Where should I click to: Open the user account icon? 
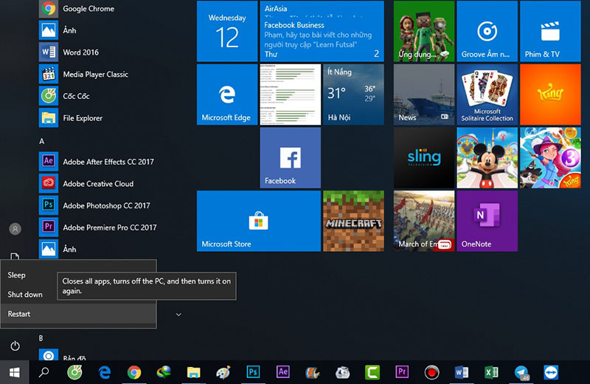[15, 229]
